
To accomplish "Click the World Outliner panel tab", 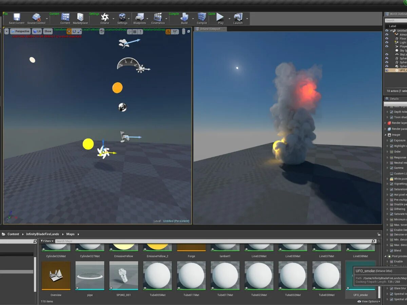I will click(x=395, y=14).
